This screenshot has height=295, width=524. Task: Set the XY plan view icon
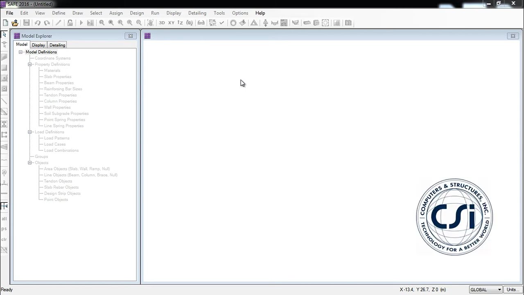171,23
